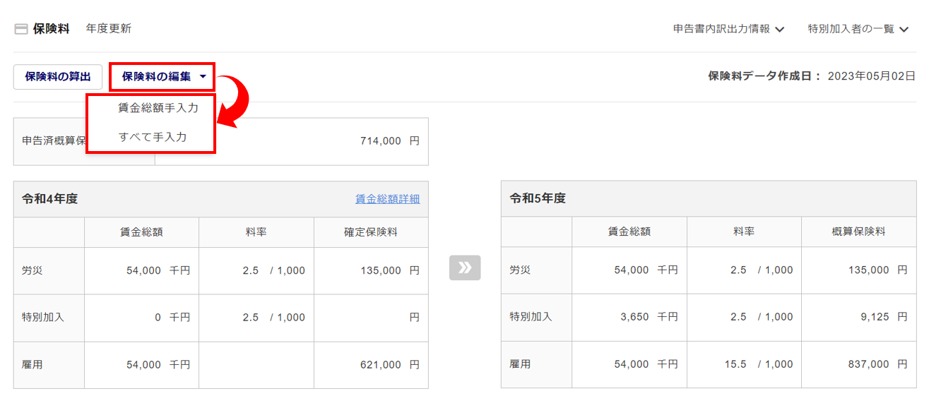929x396 pixels.
Task: Click 令和4年度 雇用 確定保険料 cell
Action: (371, 365)
